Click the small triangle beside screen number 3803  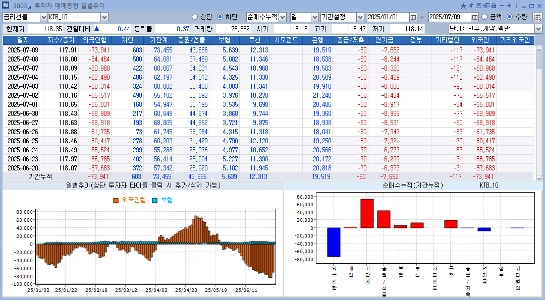point(30,7)
